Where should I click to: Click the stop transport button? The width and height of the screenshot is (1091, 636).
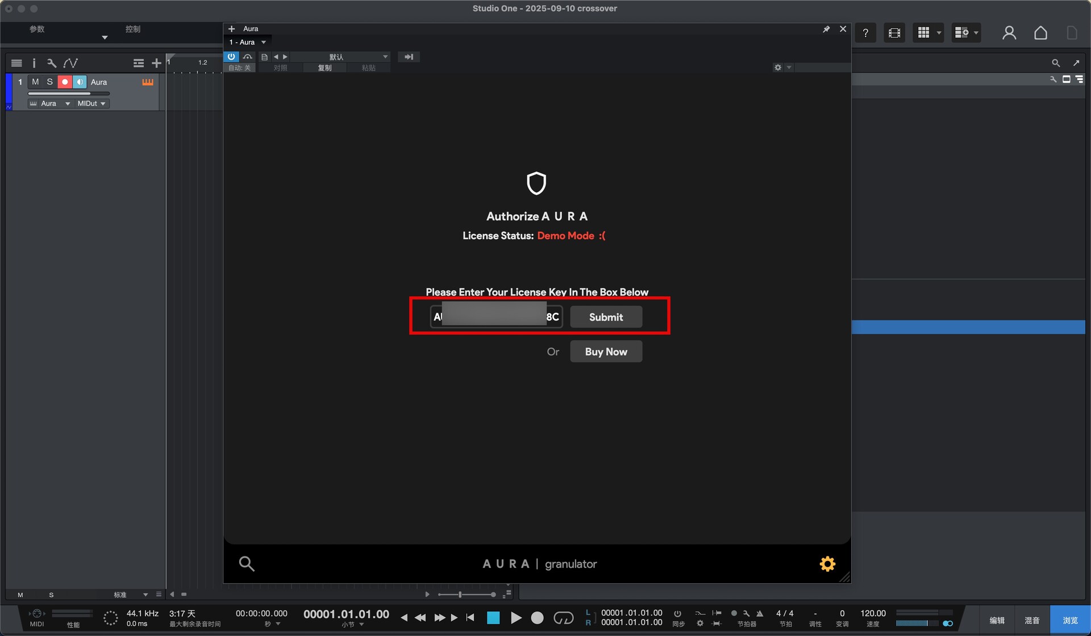pyautogui.click(x=493, y=618)
